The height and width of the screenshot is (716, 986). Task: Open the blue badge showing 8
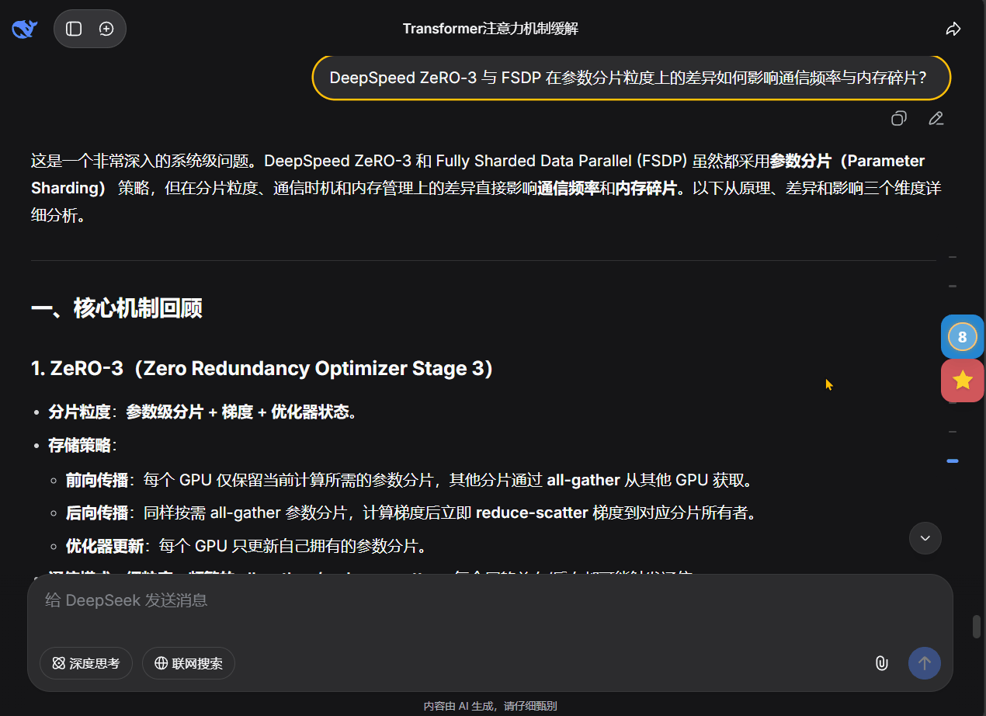coord(962,337)
